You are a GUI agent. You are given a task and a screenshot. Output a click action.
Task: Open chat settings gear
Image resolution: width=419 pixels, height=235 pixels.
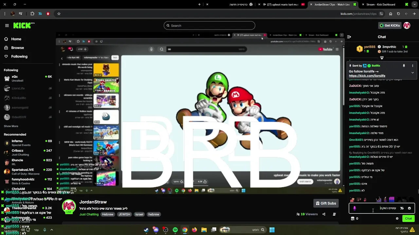tap(397, 219)
